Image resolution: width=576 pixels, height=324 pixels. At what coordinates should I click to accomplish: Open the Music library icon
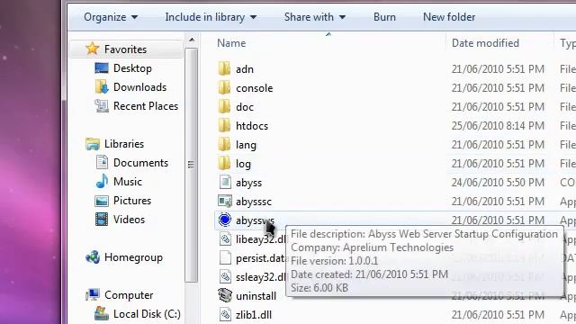click(102, 181)
